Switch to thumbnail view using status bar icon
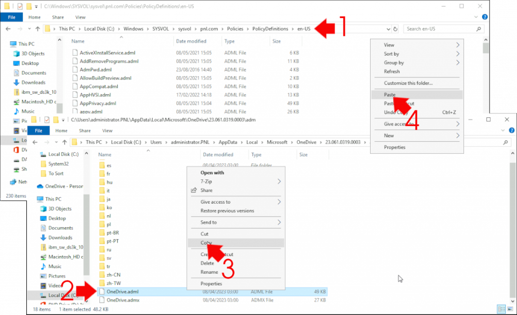Image resolution: width=517 pixels, height=315 pixels. (510, 309)
